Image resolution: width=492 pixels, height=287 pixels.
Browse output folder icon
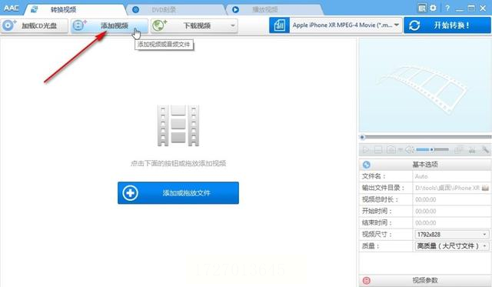[x=485, y=188]
